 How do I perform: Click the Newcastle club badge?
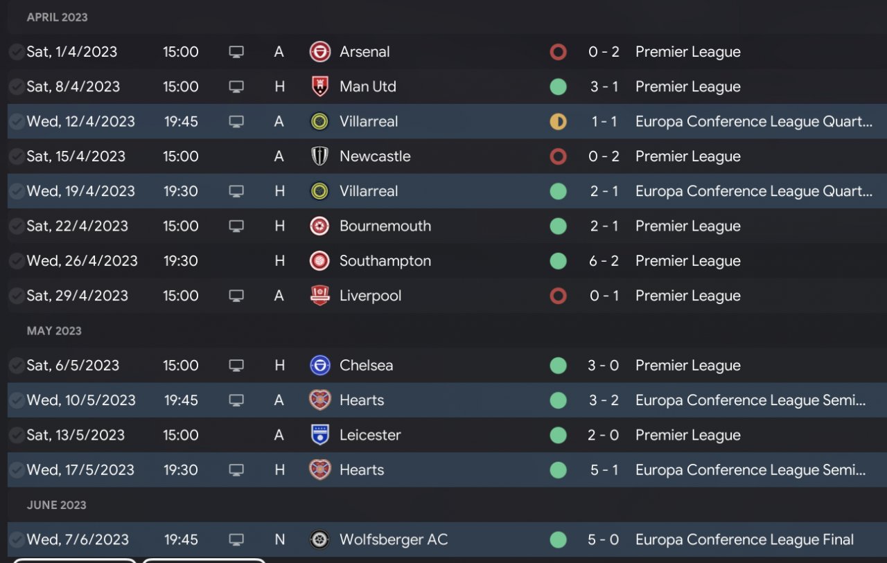coord(319,157)
